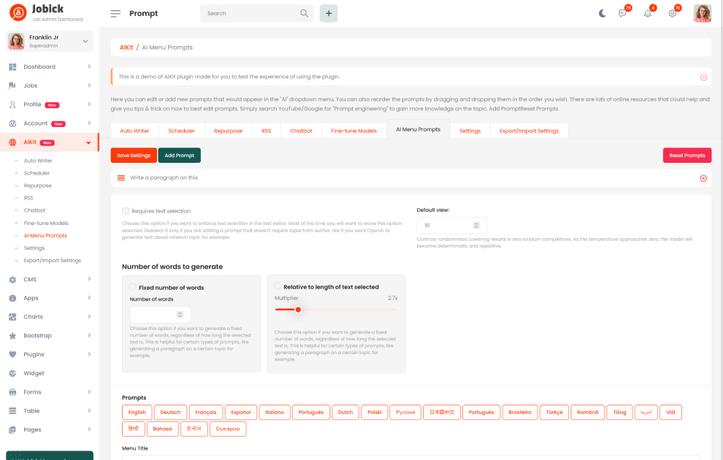Select the Fixed number of words option
Viewport: 723px width, 460px height.
pyautogui.click(x=132, y=287)
